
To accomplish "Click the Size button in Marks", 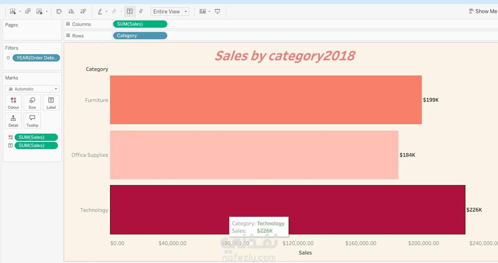I will pyautogui.click(x=32, y=103).
